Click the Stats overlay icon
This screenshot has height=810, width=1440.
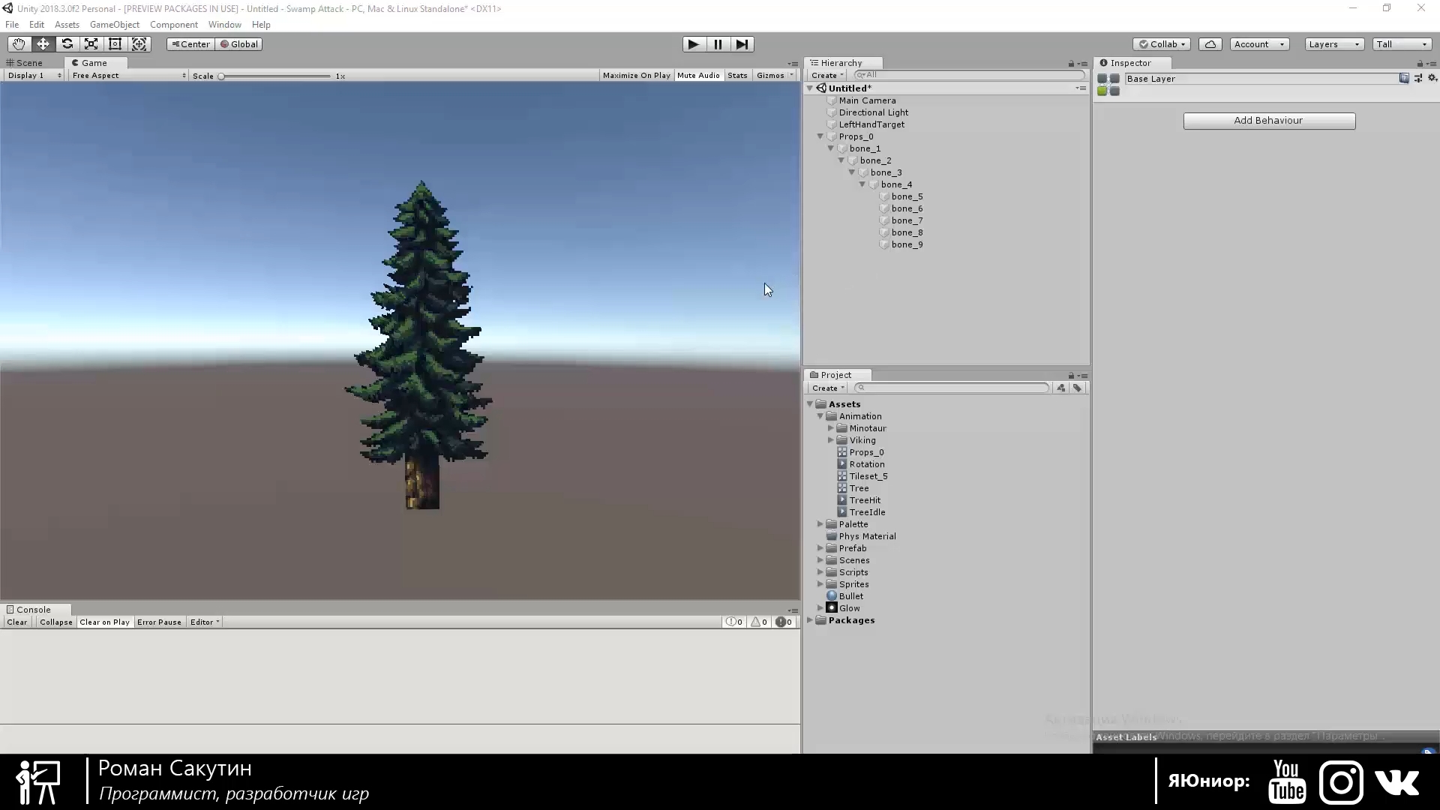pyautogui.click(x=739, y=75)
